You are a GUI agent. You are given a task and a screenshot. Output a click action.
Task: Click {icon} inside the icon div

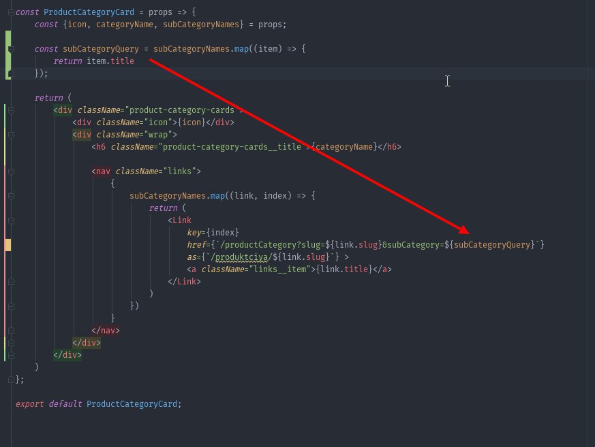point(192,122)
